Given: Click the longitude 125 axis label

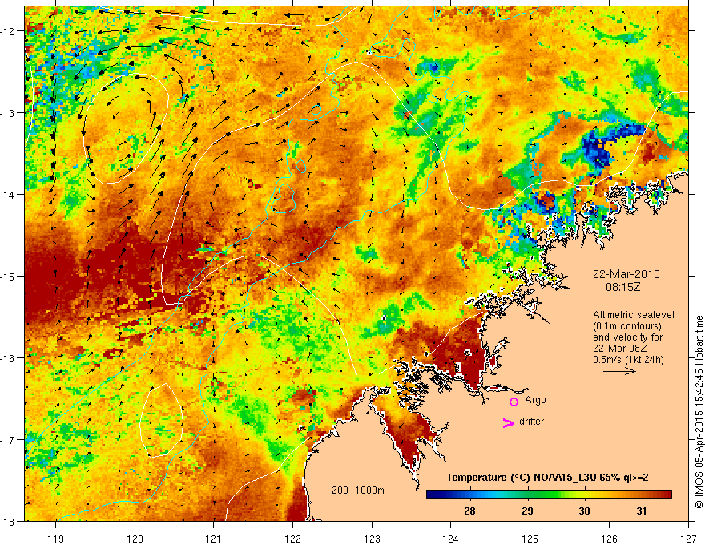Looking at the screenshot, I should 530,539.
